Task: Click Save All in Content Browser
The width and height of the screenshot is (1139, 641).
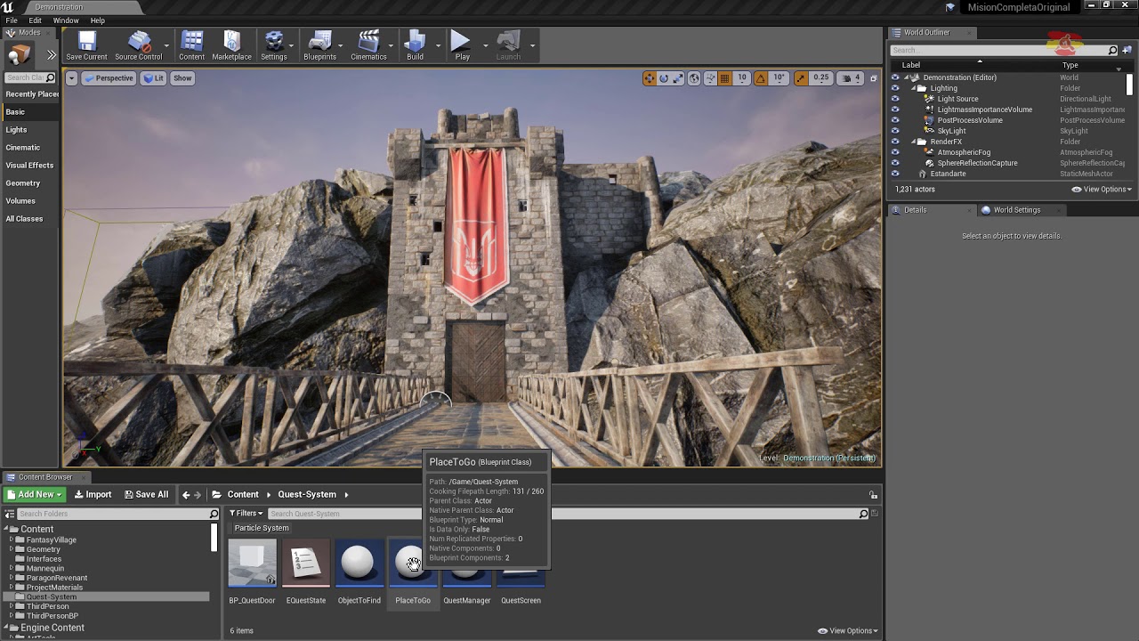Action: (146, 495)
